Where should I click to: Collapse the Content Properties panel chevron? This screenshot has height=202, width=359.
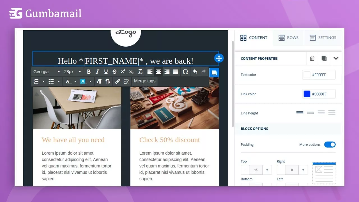pos(336,58)
